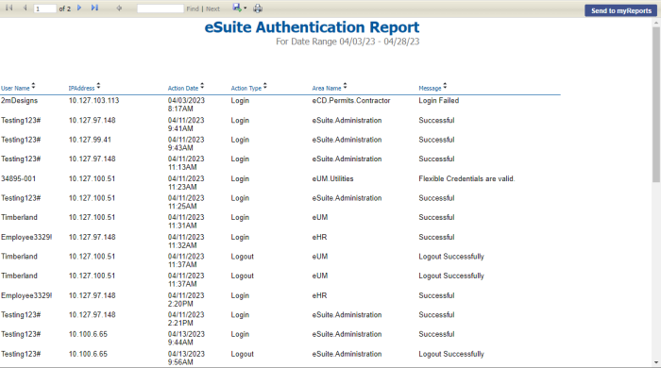This screenshot has width=661, height=368.
Task: Click the 04/13/2023 9:56AM date
Action: [186, 358]
